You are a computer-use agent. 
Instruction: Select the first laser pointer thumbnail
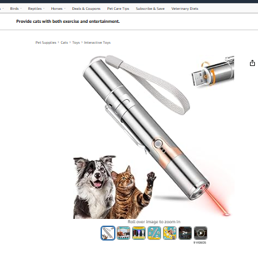coord(108,233)
